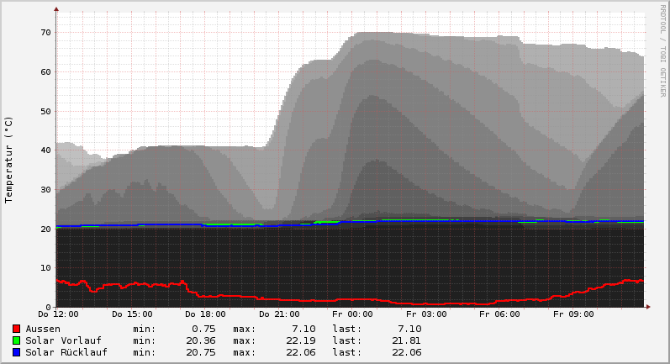Click the 70 value on the y-axis
This screenshot has width=670, height=364.
pos(45,33)
